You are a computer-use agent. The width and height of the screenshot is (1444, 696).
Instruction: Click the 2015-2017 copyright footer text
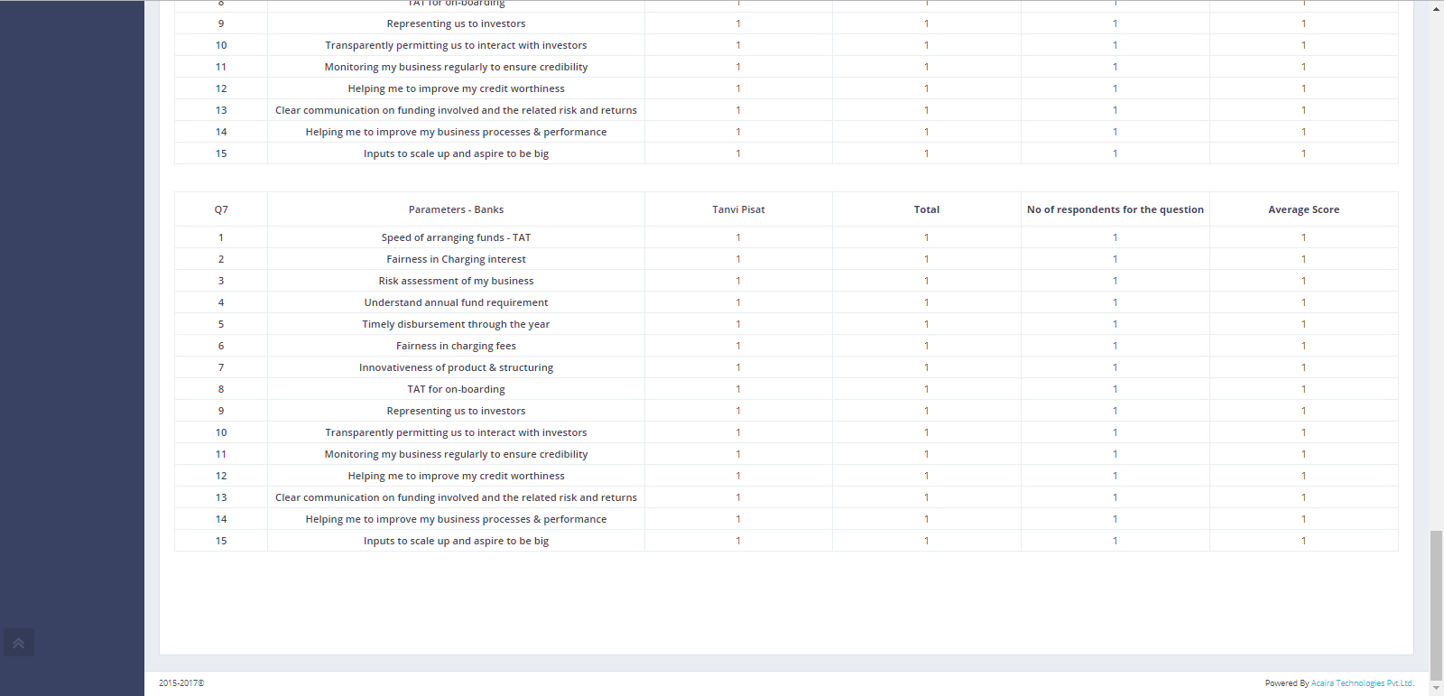(181, 683)
